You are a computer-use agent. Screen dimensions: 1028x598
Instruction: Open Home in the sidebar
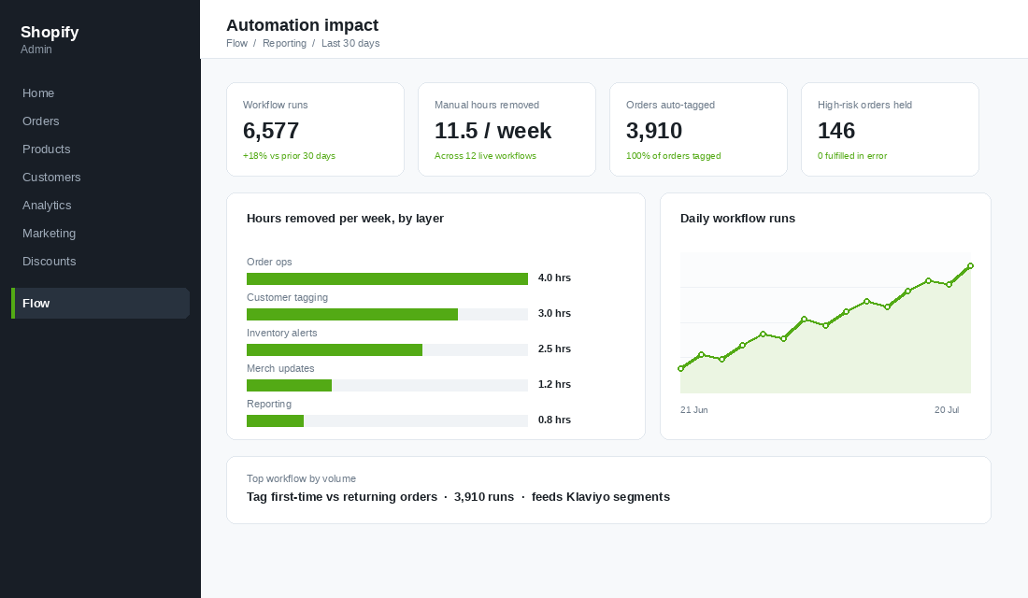coord(38,93)
